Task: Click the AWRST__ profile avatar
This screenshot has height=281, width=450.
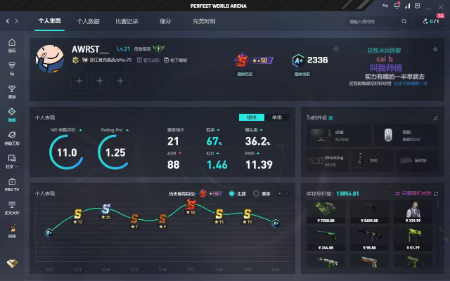Action: click(50, 59)
